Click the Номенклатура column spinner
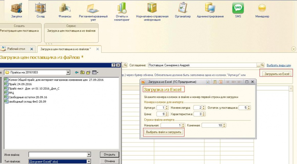This screenshot has height=164, width=297. (204, 107)
